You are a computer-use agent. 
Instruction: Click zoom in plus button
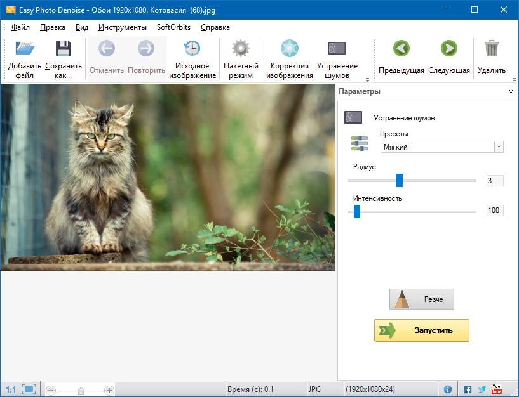[109, 391]
